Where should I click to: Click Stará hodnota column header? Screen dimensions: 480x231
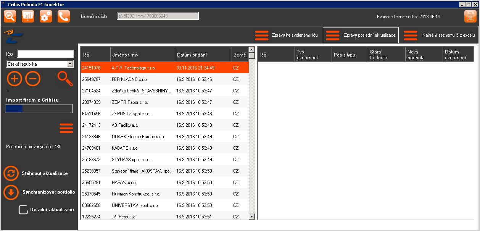point(387,55)
